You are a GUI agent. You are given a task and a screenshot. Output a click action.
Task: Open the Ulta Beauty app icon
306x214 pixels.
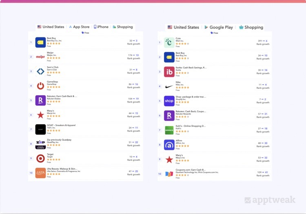tap(40, 173)
